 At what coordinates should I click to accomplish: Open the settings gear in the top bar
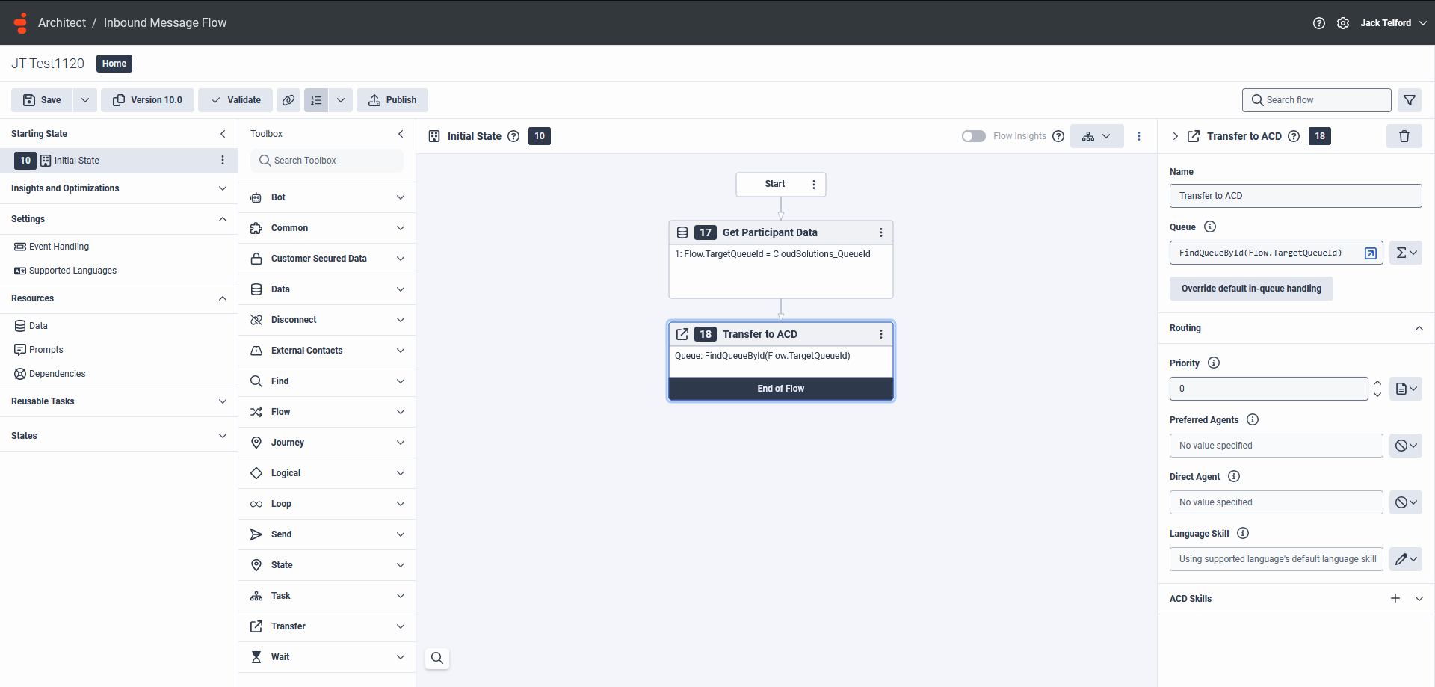click(1343, 23)
